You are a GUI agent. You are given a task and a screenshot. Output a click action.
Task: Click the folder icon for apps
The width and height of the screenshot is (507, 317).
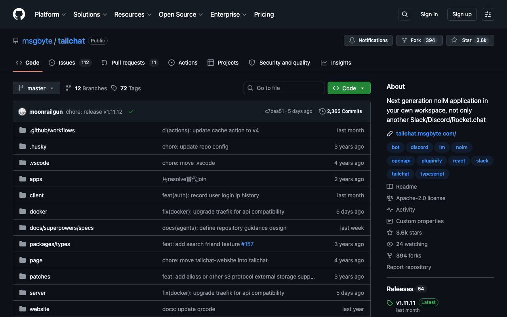tap(23, 179)
